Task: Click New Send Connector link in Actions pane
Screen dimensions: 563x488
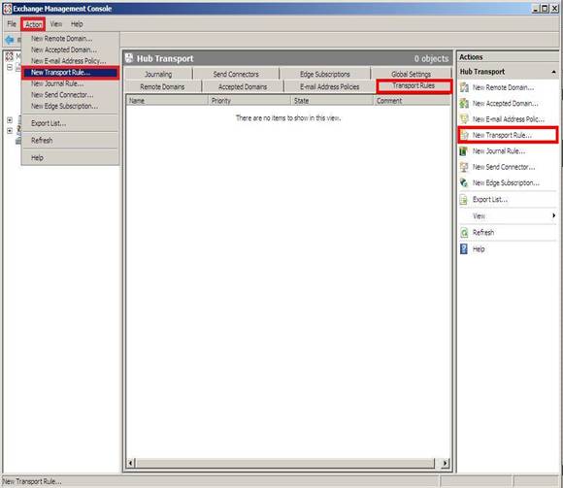Action: coord(504,167)
